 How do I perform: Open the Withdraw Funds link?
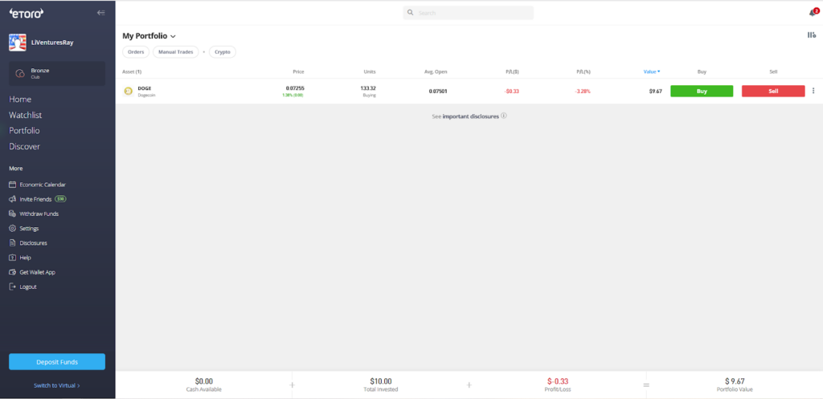tap(39, 214)
